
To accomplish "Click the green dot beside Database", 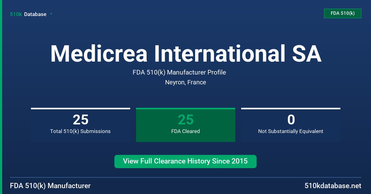I will pyautogui.click(x=51, y=14).
